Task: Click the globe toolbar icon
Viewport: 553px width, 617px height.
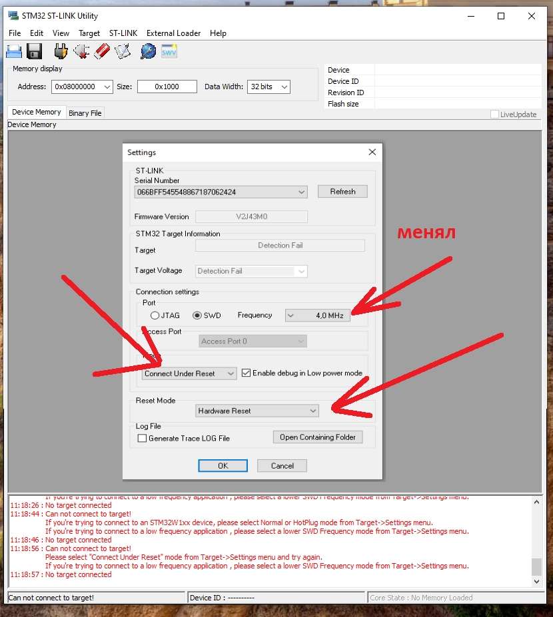Action: 148,51
